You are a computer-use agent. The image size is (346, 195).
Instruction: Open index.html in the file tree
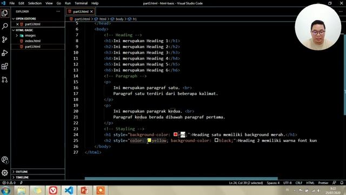point(32,41)
